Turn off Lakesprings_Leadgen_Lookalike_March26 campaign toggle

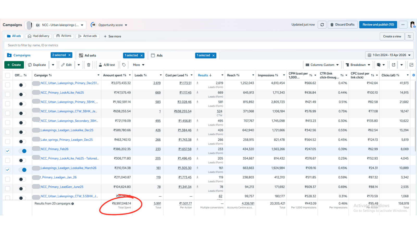coord(23,170)
